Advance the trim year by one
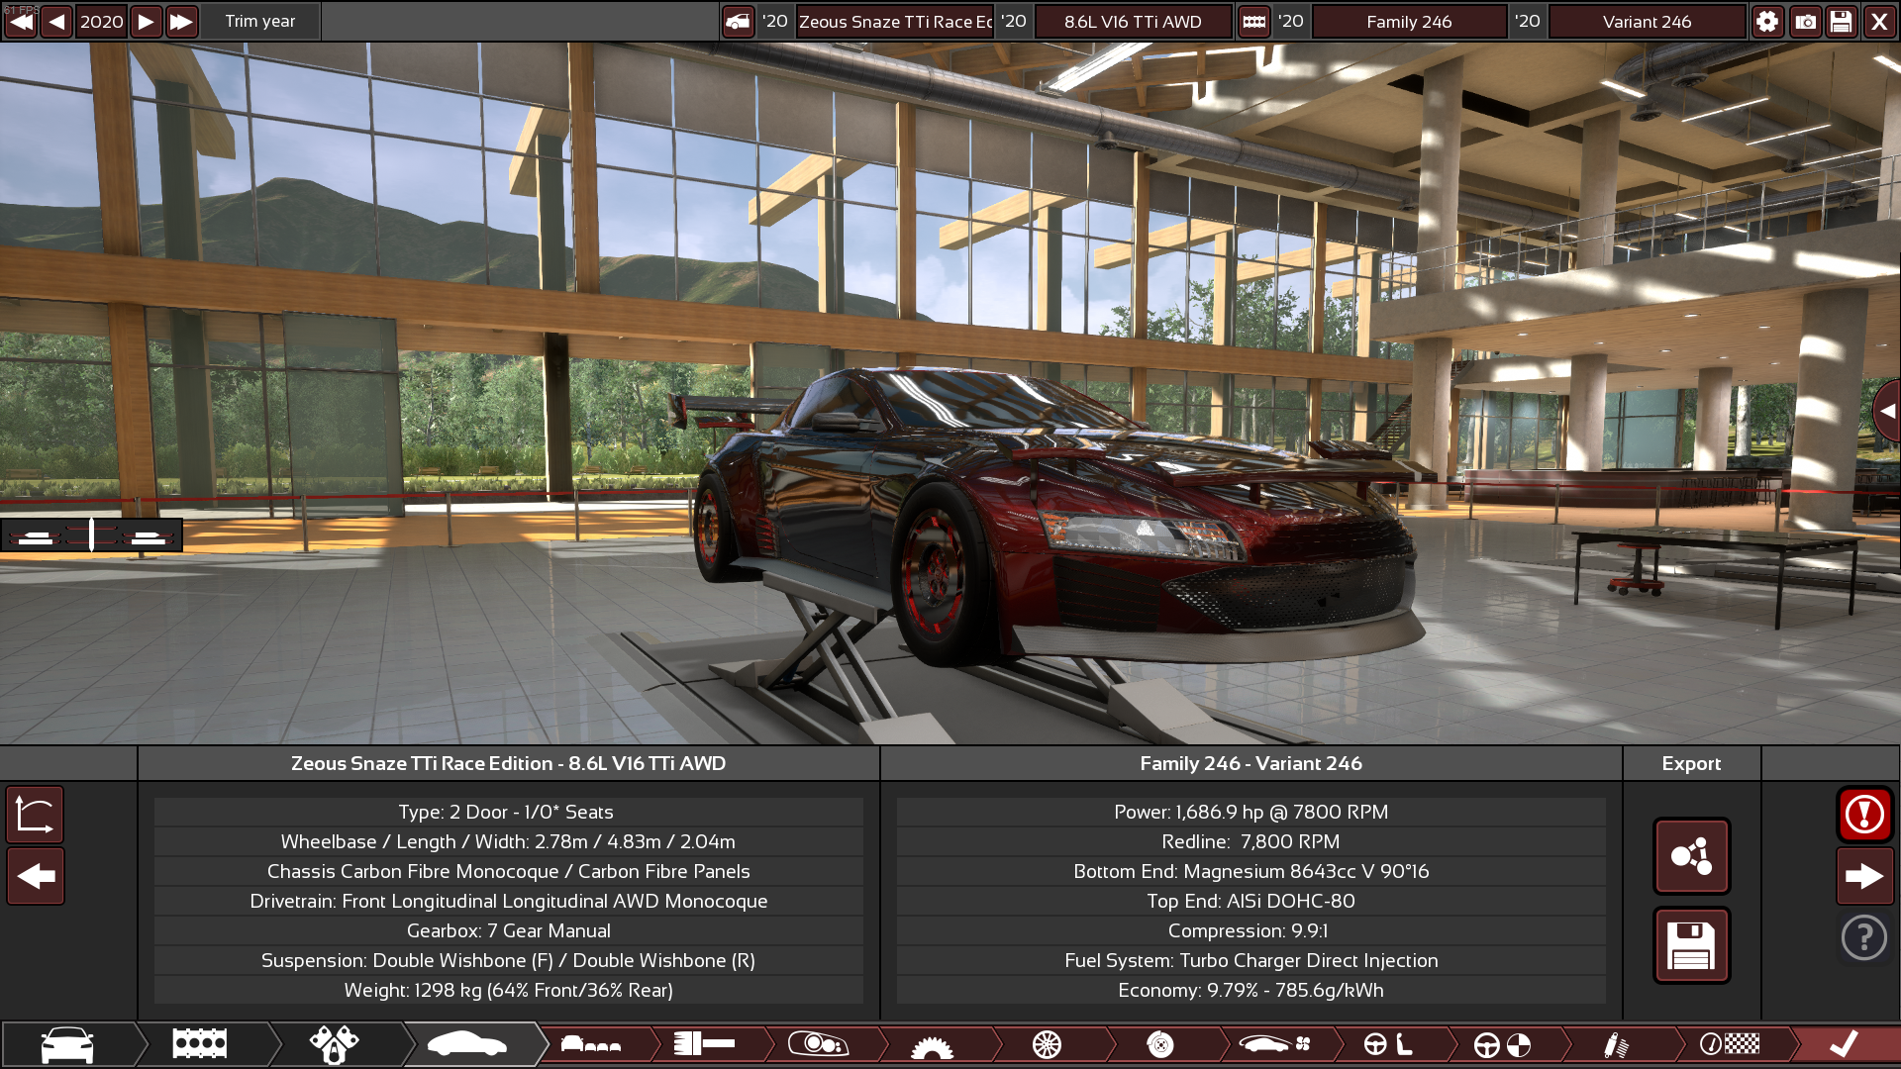 (x=146, y=22)
